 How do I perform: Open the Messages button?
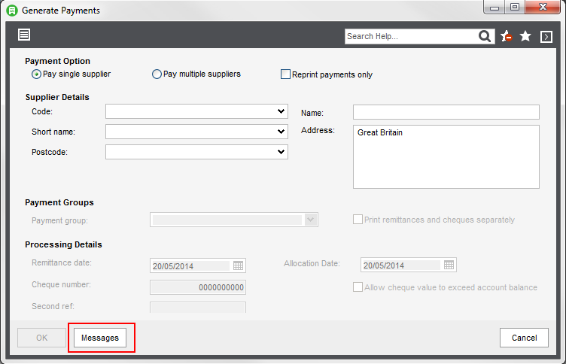pyautogui.click(x=100, y=338)
